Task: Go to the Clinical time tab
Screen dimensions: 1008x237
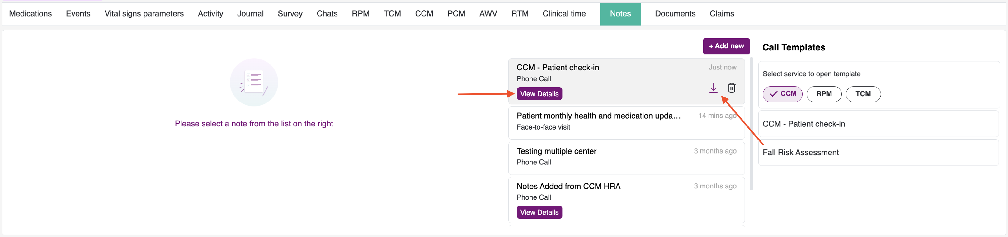Action: (564, 14)
